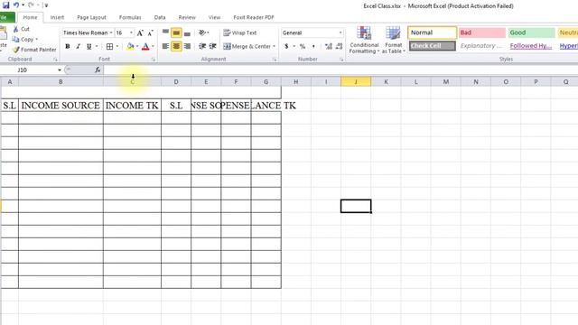The height and width of the screenshot is (325, 578).
Task: Click the Merge & Center button
Action: pos(247,46)
